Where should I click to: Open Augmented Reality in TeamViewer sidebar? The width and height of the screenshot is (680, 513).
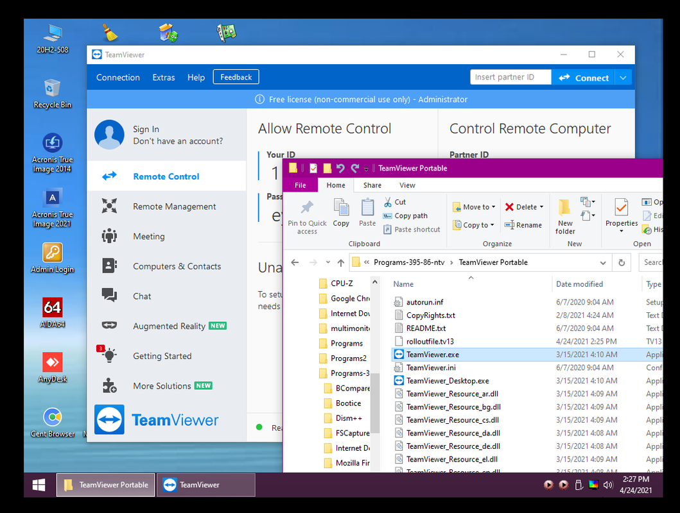pyautogui.click(x=166, y=326)
